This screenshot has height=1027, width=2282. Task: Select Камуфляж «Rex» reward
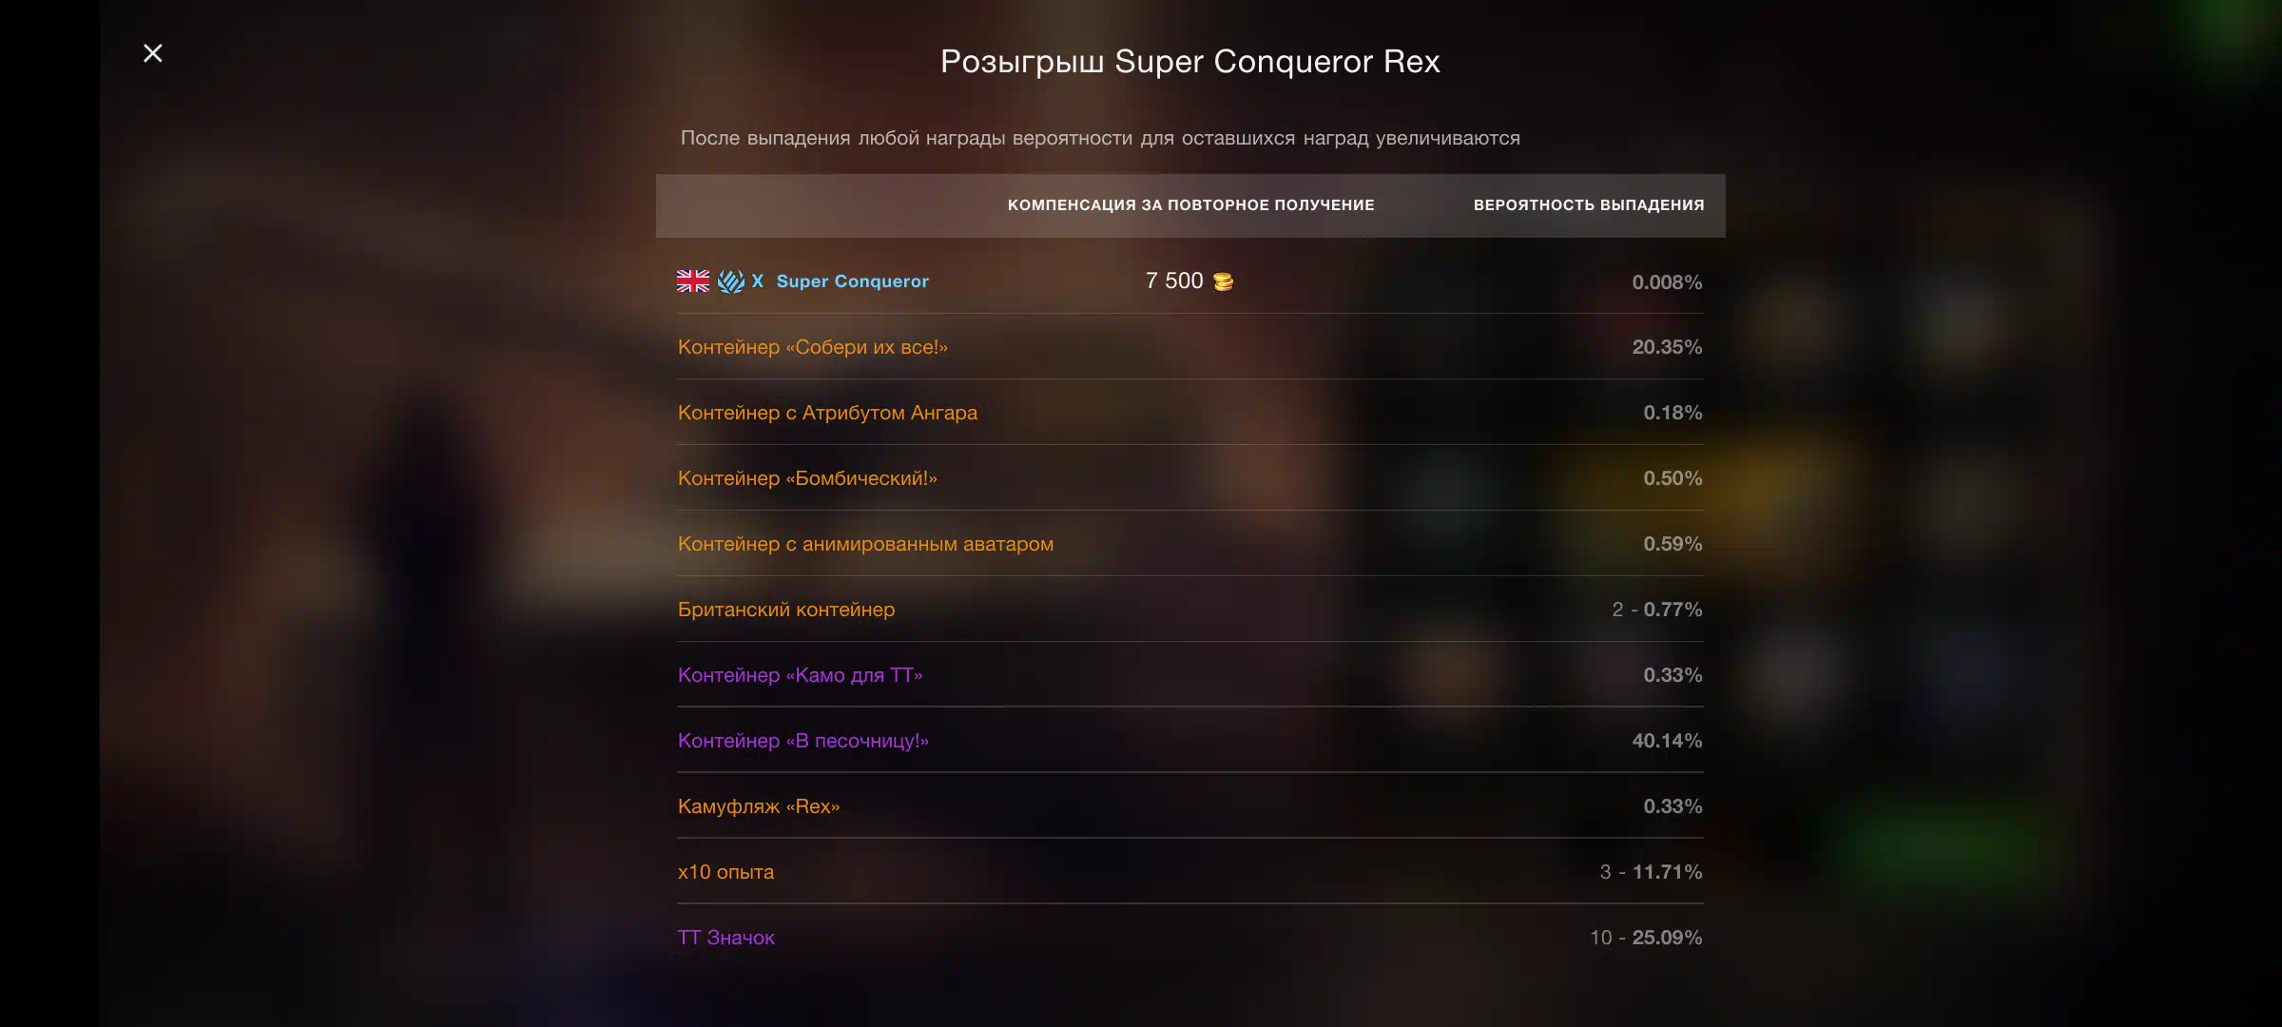click(1189, 806)
